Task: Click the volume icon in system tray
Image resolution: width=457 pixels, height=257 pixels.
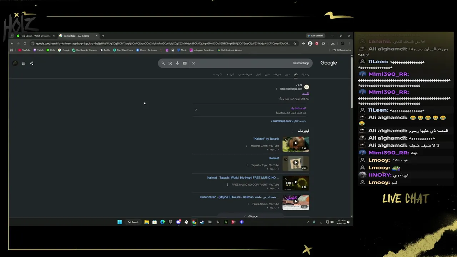Action: [x=332, y=222]
